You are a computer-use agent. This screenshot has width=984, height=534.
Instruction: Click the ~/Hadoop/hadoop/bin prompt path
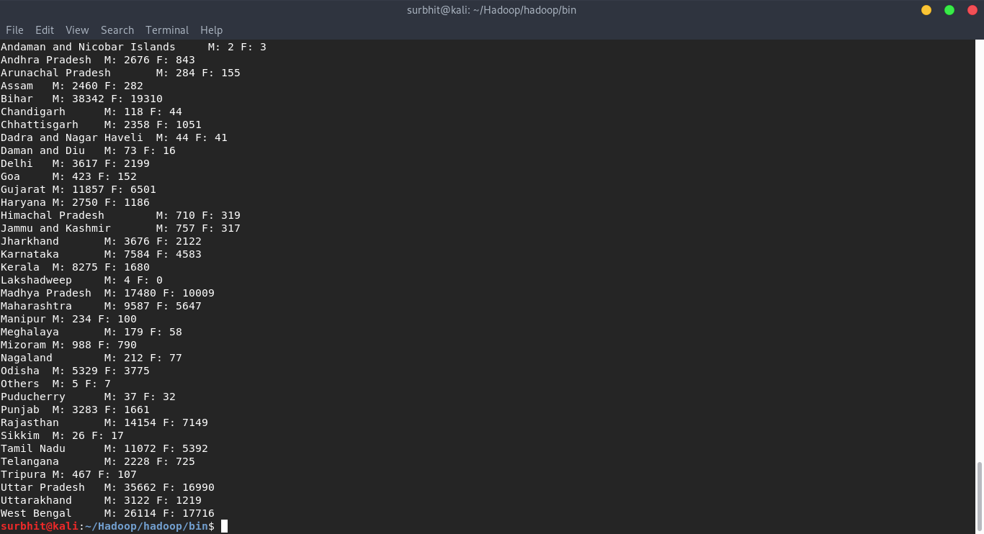coord(146,526)
